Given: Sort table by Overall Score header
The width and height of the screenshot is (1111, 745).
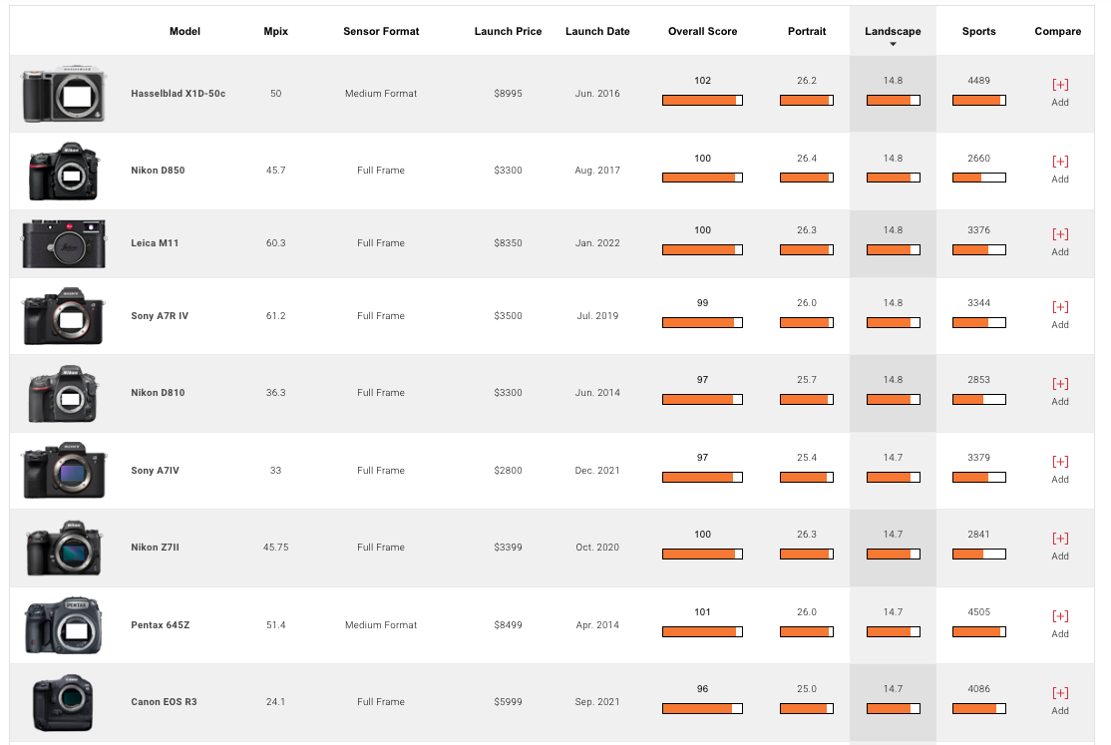Looking at the screenshot, I should [x=702, y=31].
